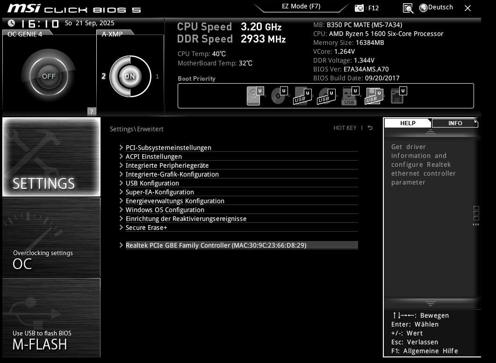The image size is (496, 363).
Task: Click the DDR Voltage 1.344V line
Action: click(344, 60)
